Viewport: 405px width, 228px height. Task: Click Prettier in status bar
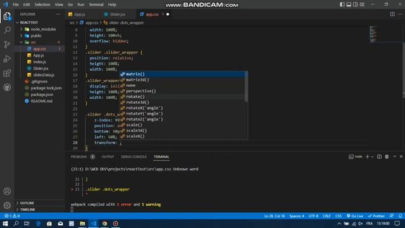coord(377,216)
